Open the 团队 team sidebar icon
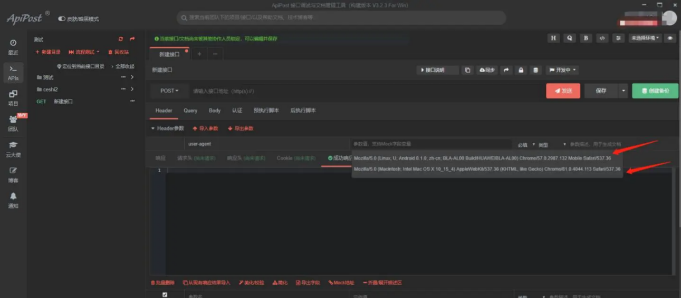This screenshot has width=681, height=298. pos(13,123)
